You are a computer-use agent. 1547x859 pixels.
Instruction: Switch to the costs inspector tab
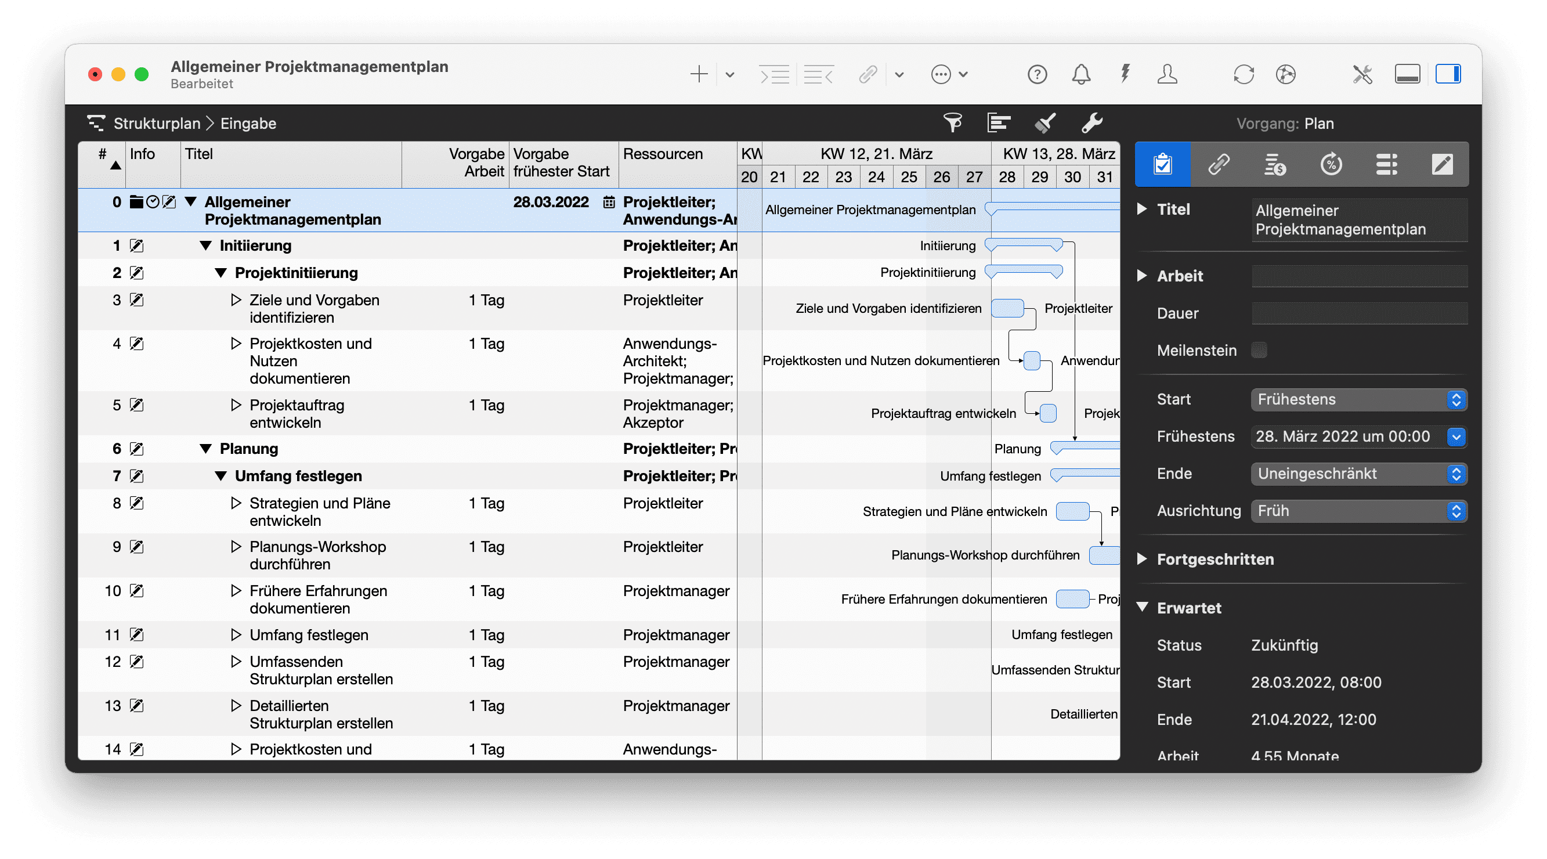pos(1274,164)
